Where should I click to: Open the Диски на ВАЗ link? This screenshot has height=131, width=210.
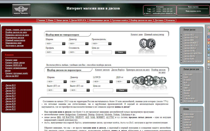(12, 76)
